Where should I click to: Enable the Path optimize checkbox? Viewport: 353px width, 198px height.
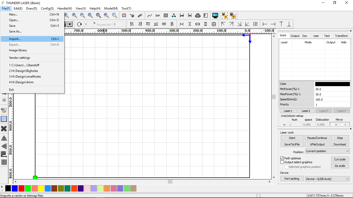coord(282,158)
